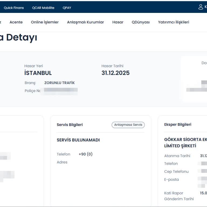The height and width of the screenshot is (207, 207).
Task: Navigate to the QDünyası menu
Action: point(141,22)
